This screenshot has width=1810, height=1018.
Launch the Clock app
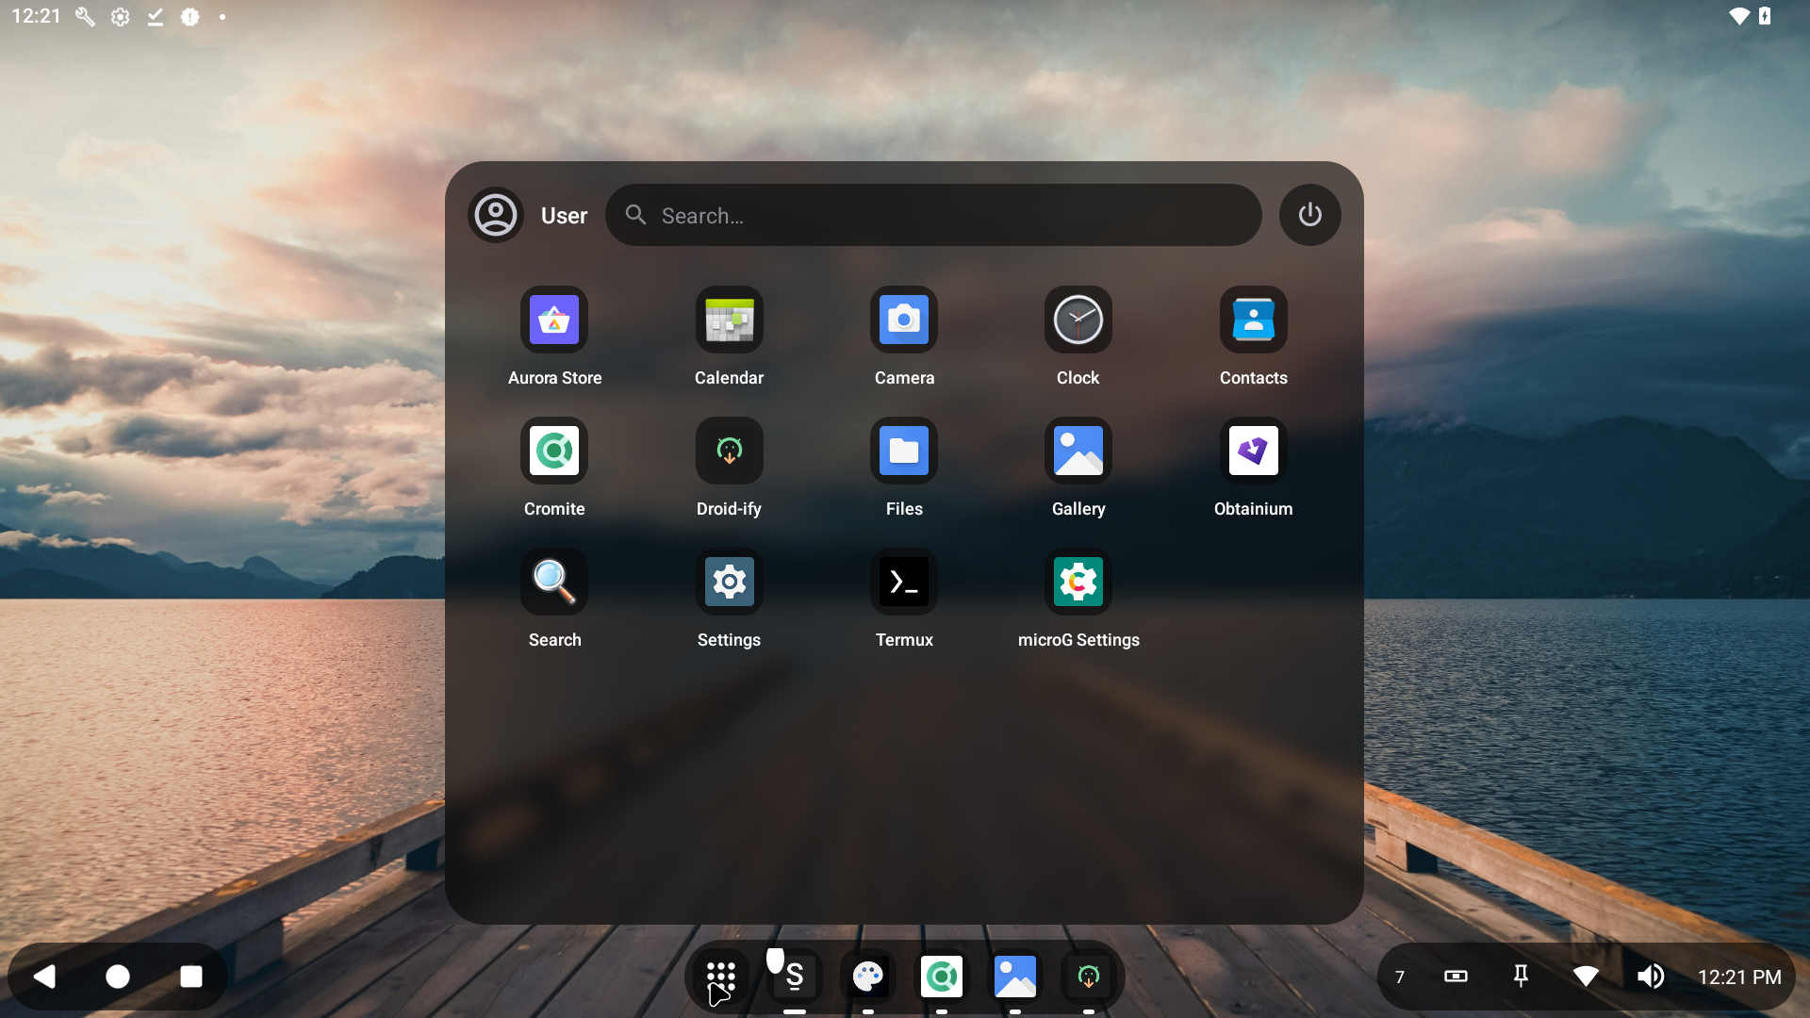1078,320
